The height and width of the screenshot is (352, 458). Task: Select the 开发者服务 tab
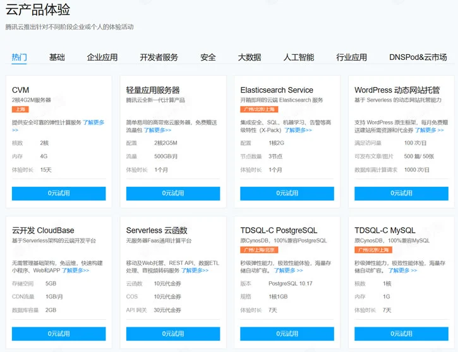[x=159, y=57]
